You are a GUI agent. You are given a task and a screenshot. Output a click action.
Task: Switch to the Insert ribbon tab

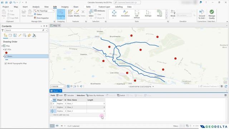point(25,7)
